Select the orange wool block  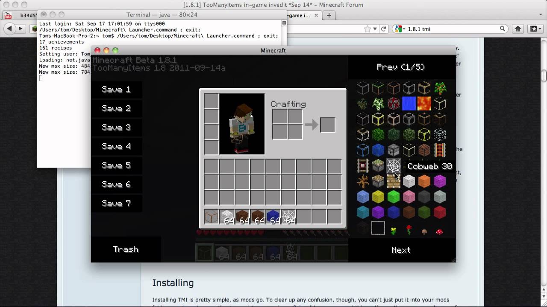point(424,182)
